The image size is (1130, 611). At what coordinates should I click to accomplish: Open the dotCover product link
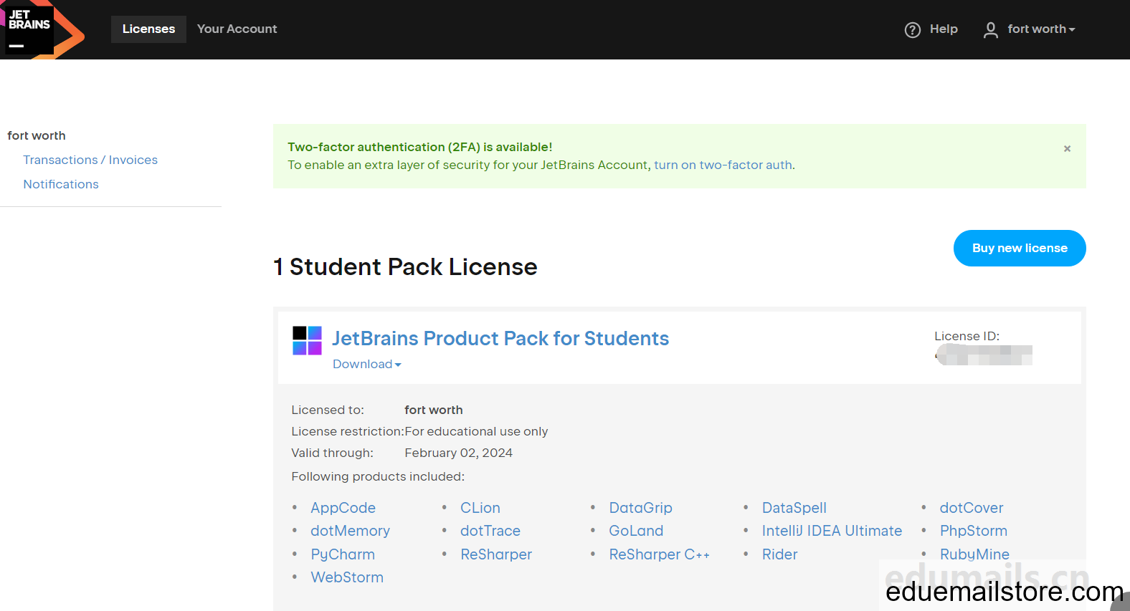coord(972,508)
